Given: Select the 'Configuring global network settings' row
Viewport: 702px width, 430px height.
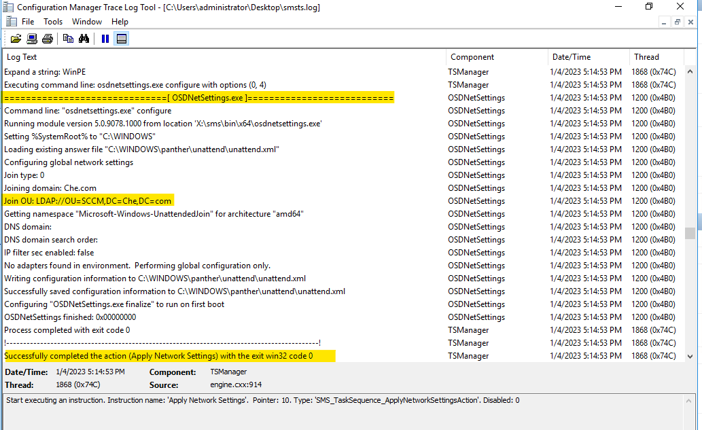Looking at the screenshot, I should point(343,162).
